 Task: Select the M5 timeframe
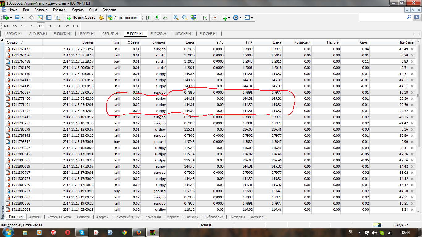[15, 26]
